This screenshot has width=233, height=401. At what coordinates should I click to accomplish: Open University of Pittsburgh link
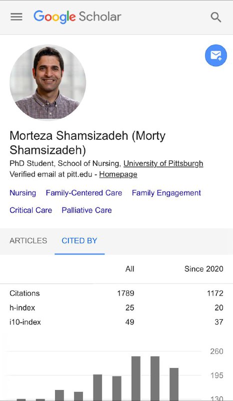click(x=163, y=163)
